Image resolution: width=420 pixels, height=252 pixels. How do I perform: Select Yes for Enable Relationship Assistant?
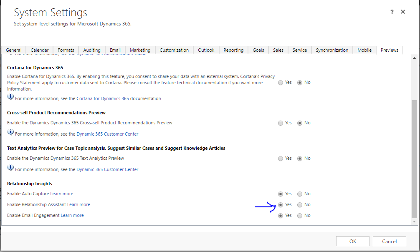281,205
